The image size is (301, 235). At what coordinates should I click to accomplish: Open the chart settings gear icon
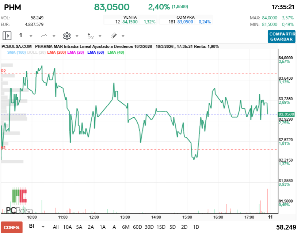click(x=66, y=36)
